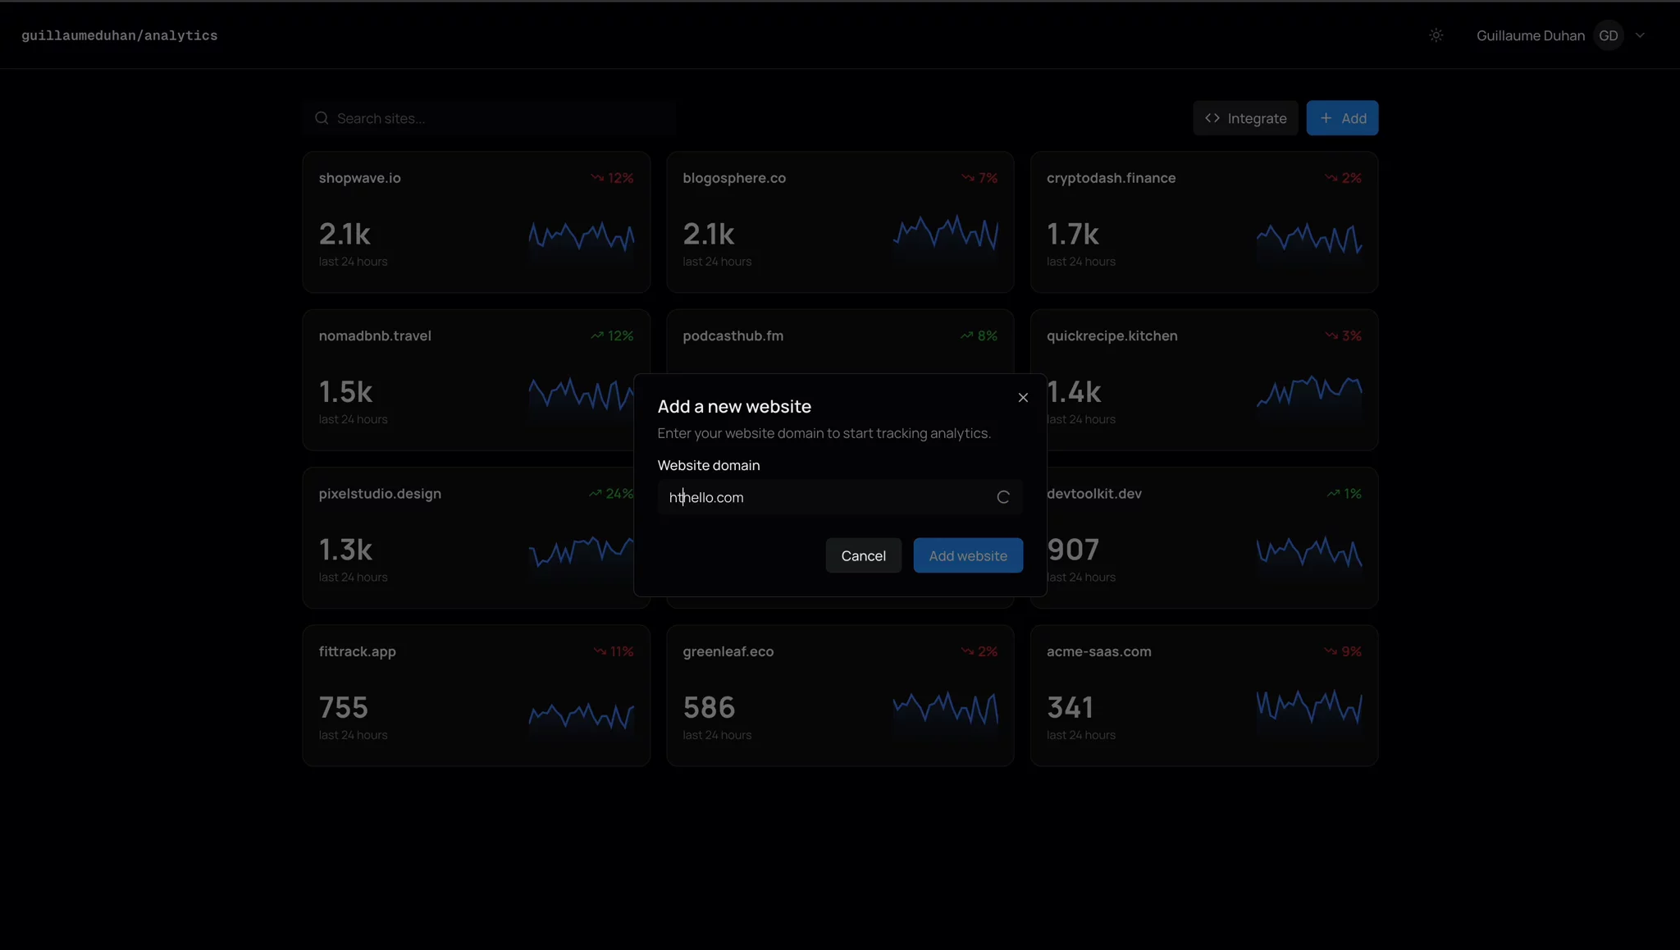Open the cryptodash.finance site card
Image resolution: width=1680 pixels, height=950 pixels.
click(x=1204, y=222)
